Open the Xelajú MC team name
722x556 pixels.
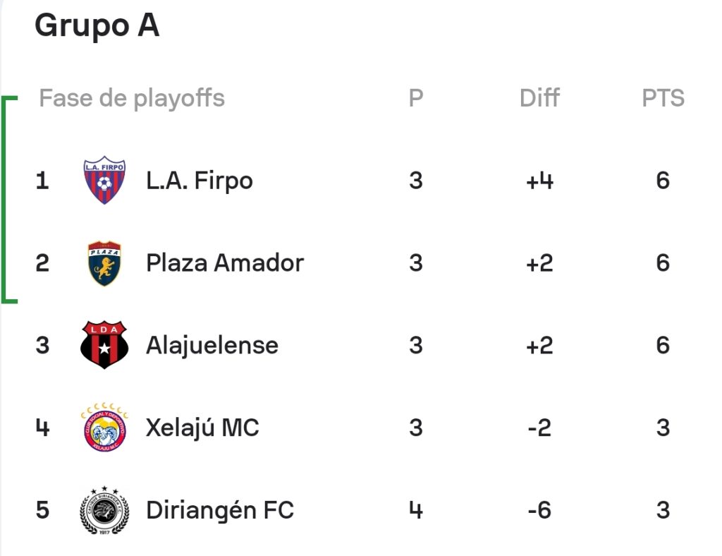[x=202, y=428]
